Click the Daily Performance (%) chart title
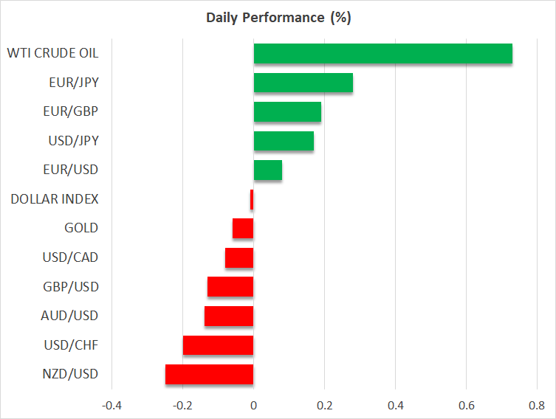 278,18
